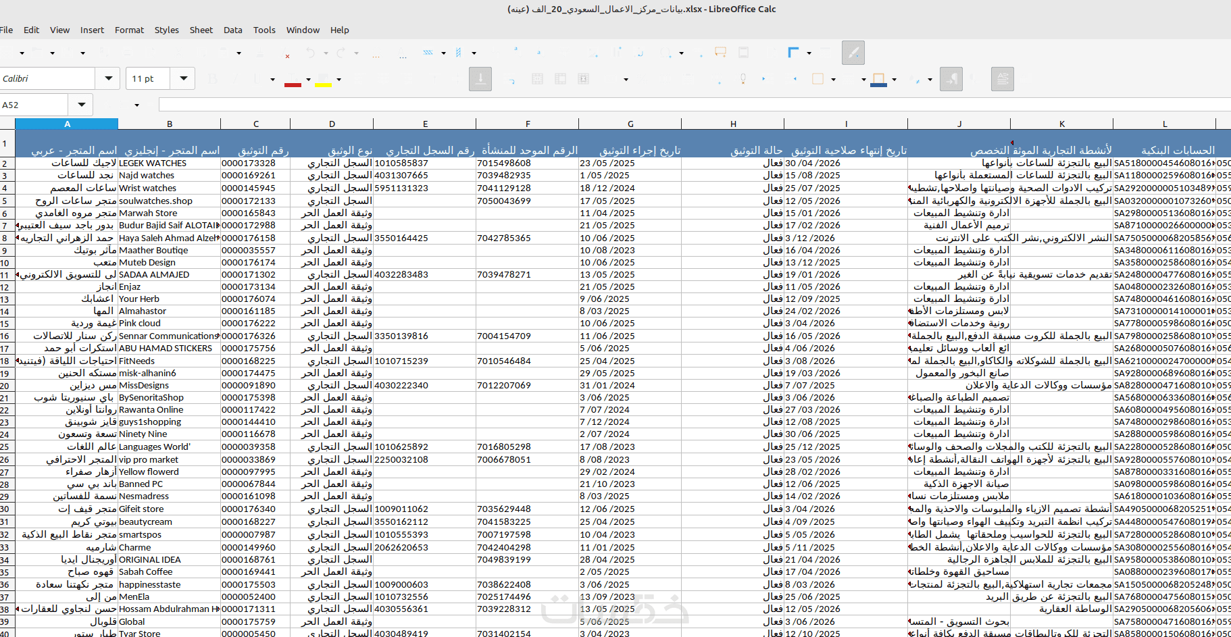Toggle Align Bottom button
Viewport: 1231px width, 637px height.
coord(480,79)
